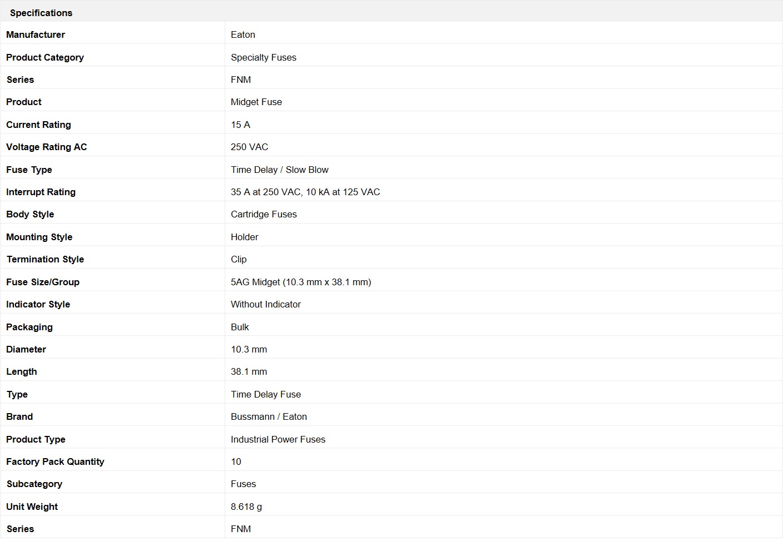Viewport: 783px width, 541px height.
Task: Click Cartridge Fuses body style value
Action: [264, 214]
